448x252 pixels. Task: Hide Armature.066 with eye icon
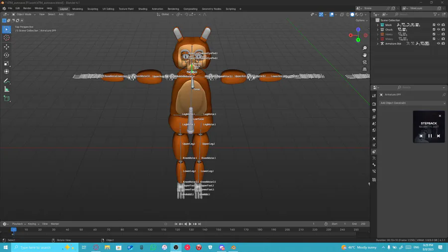tap(439, 44)
